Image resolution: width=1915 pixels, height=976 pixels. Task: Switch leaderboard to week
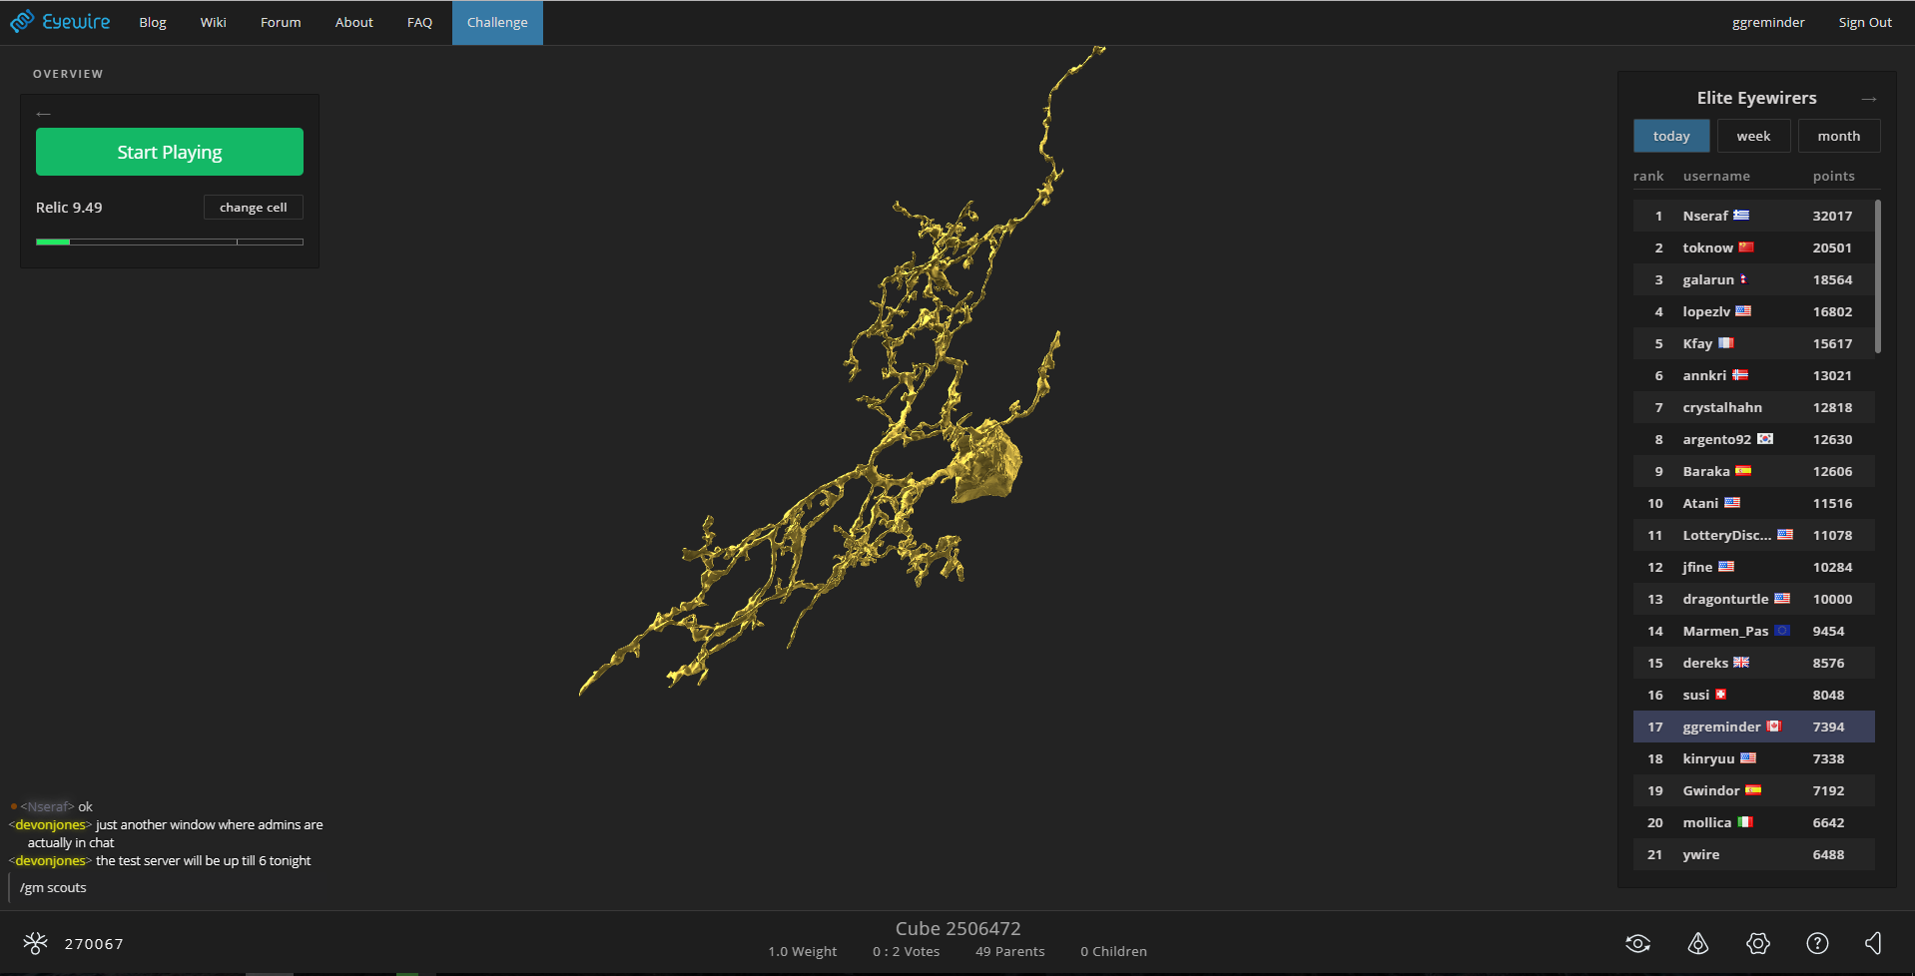1753,136
